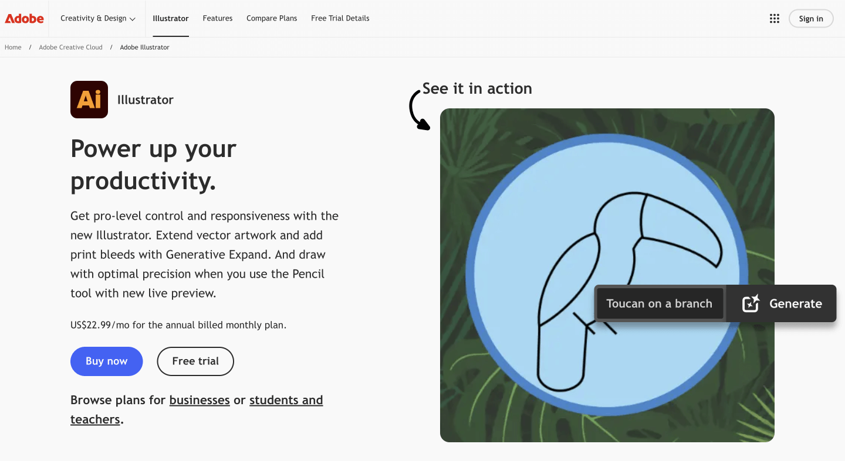Start a Free trial
845x461 pixels.
(x=195, y=361)
